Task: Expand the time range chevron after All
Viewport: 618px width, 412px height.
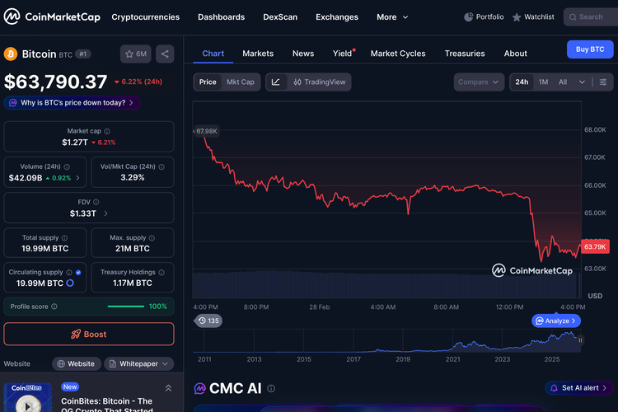Action: pyautogui.click(x=583, y=82)
